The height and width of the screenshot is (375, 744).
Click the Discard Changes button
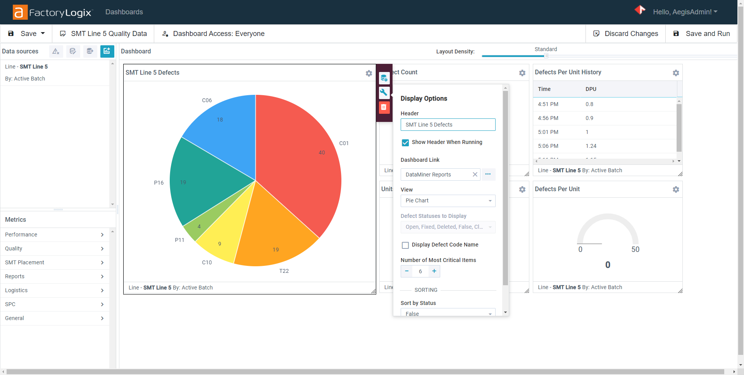(626, 34)
